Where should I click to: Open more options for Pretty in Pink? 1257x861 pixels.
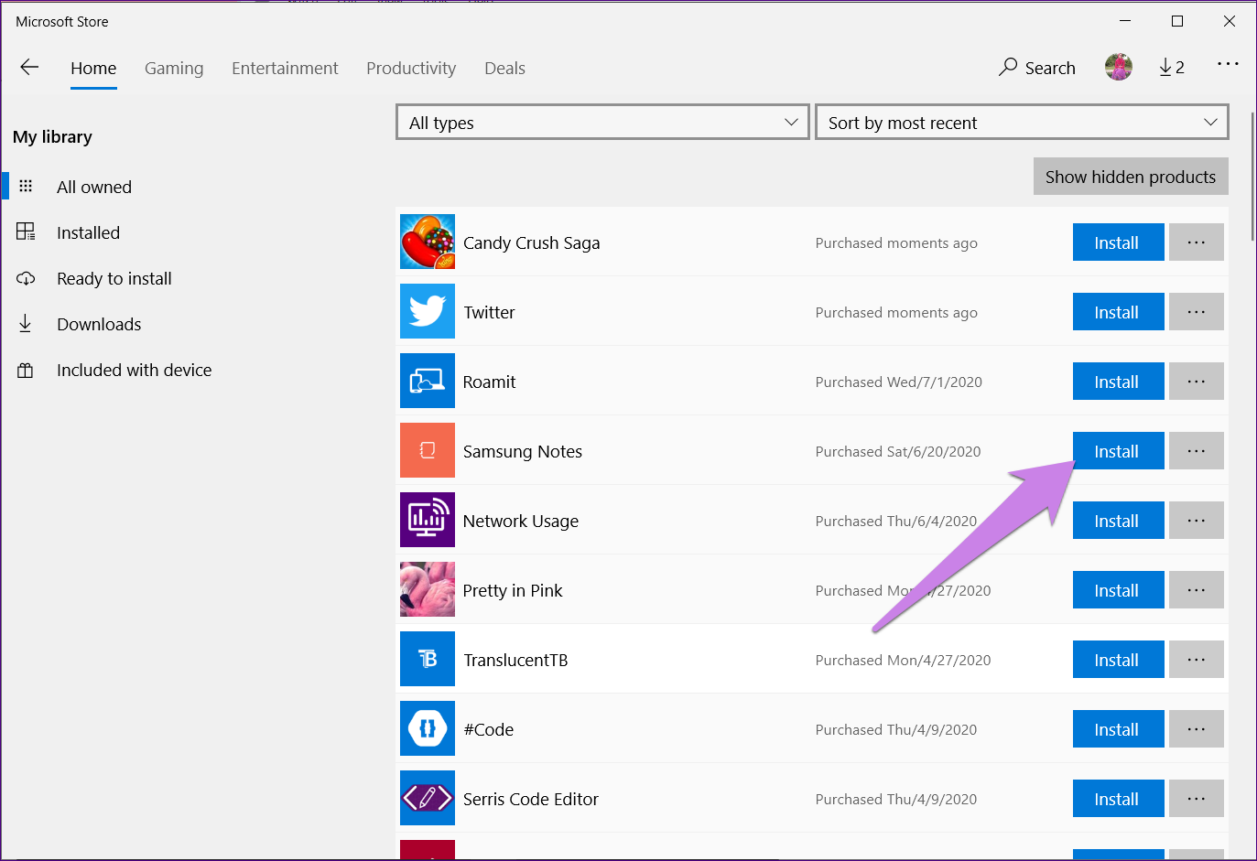[1197, 590]
